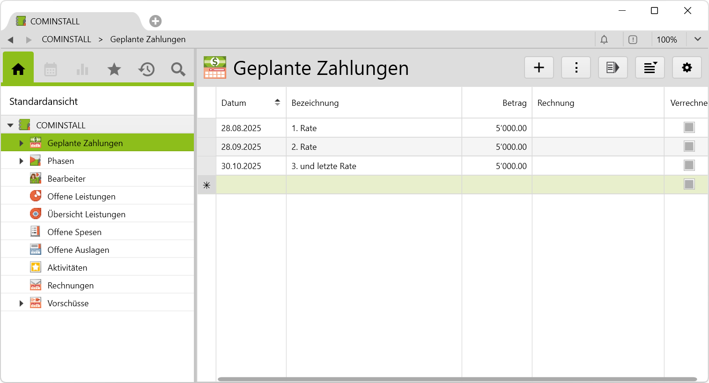Open settings gear in the toolbar

point(687,68)
